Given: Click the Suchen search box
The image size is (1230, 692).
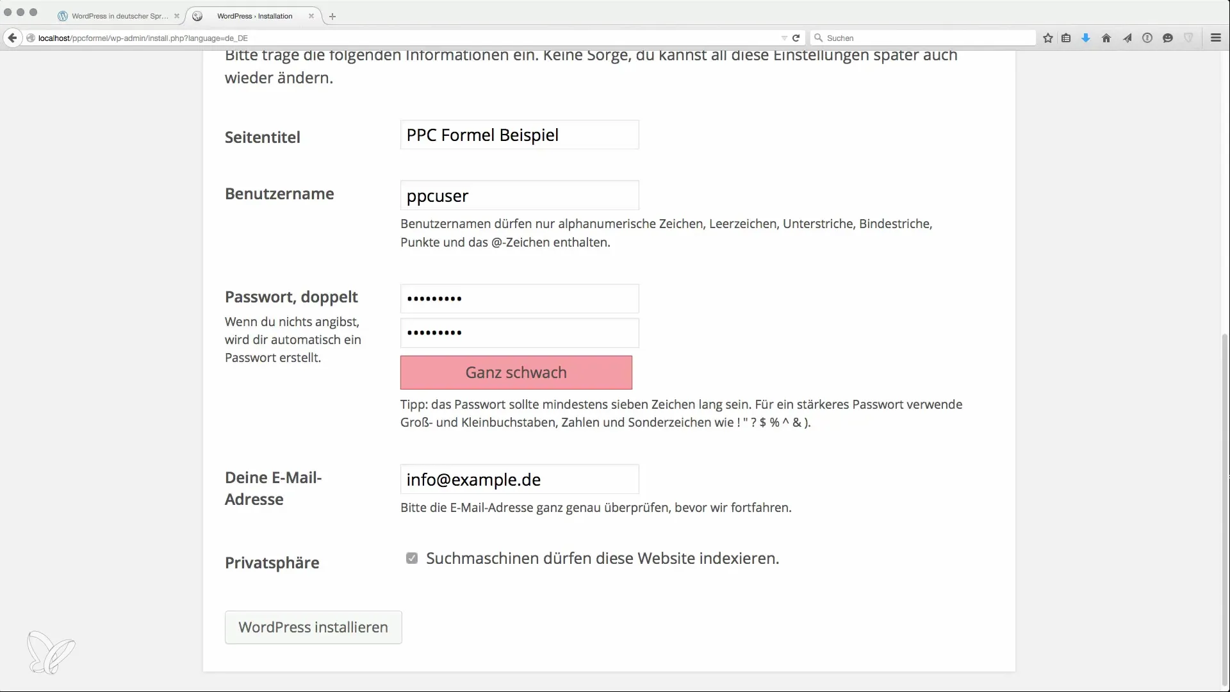Looking at the screenshot, I should tap(922, 38).
